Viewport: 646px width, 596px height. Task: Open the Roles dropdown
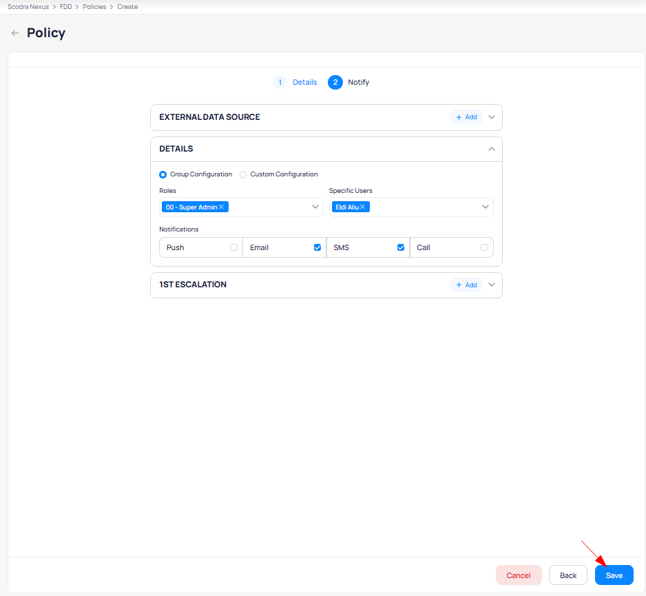tap(315, 207)
